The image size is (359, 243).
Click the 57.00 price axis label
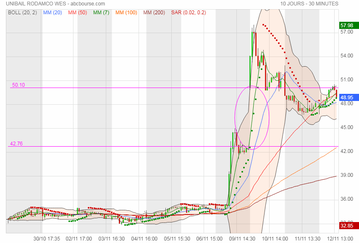coord(347,32)
